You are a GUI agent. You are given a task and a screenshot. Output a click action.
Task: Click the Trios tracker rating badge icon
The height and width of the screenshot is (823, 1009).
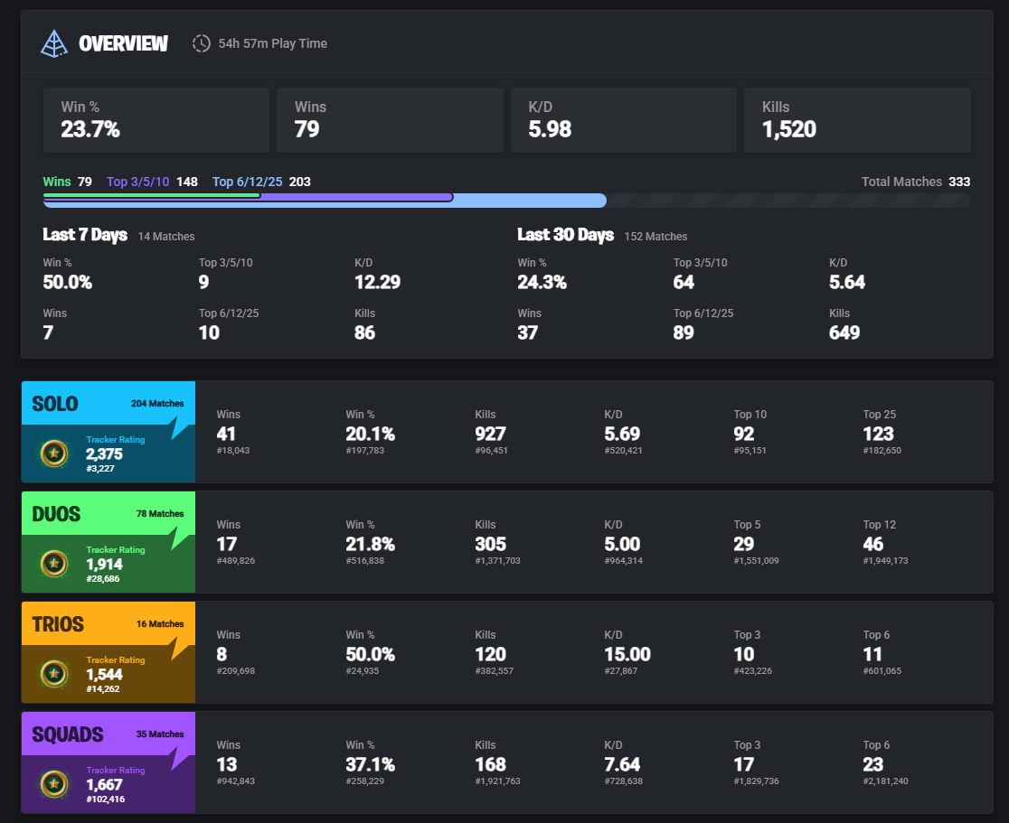[54, 674]
